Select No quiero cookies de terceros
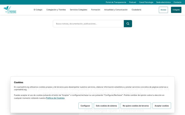Viewport: 185px width, 115px height. (x=136, y=106)
